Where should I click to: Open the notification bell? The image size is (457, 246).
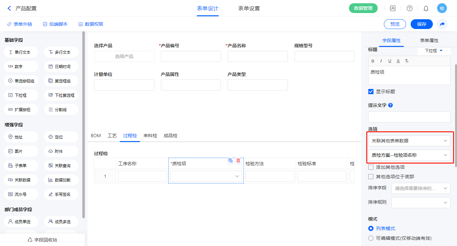click(426, 8)
